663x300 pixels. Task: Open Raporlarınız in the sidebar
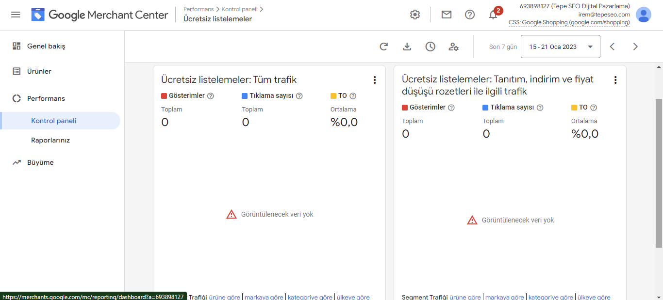(x=50, y=140)
